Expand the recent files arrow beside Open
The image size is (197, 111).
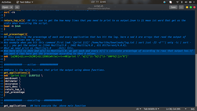[11, 7]
